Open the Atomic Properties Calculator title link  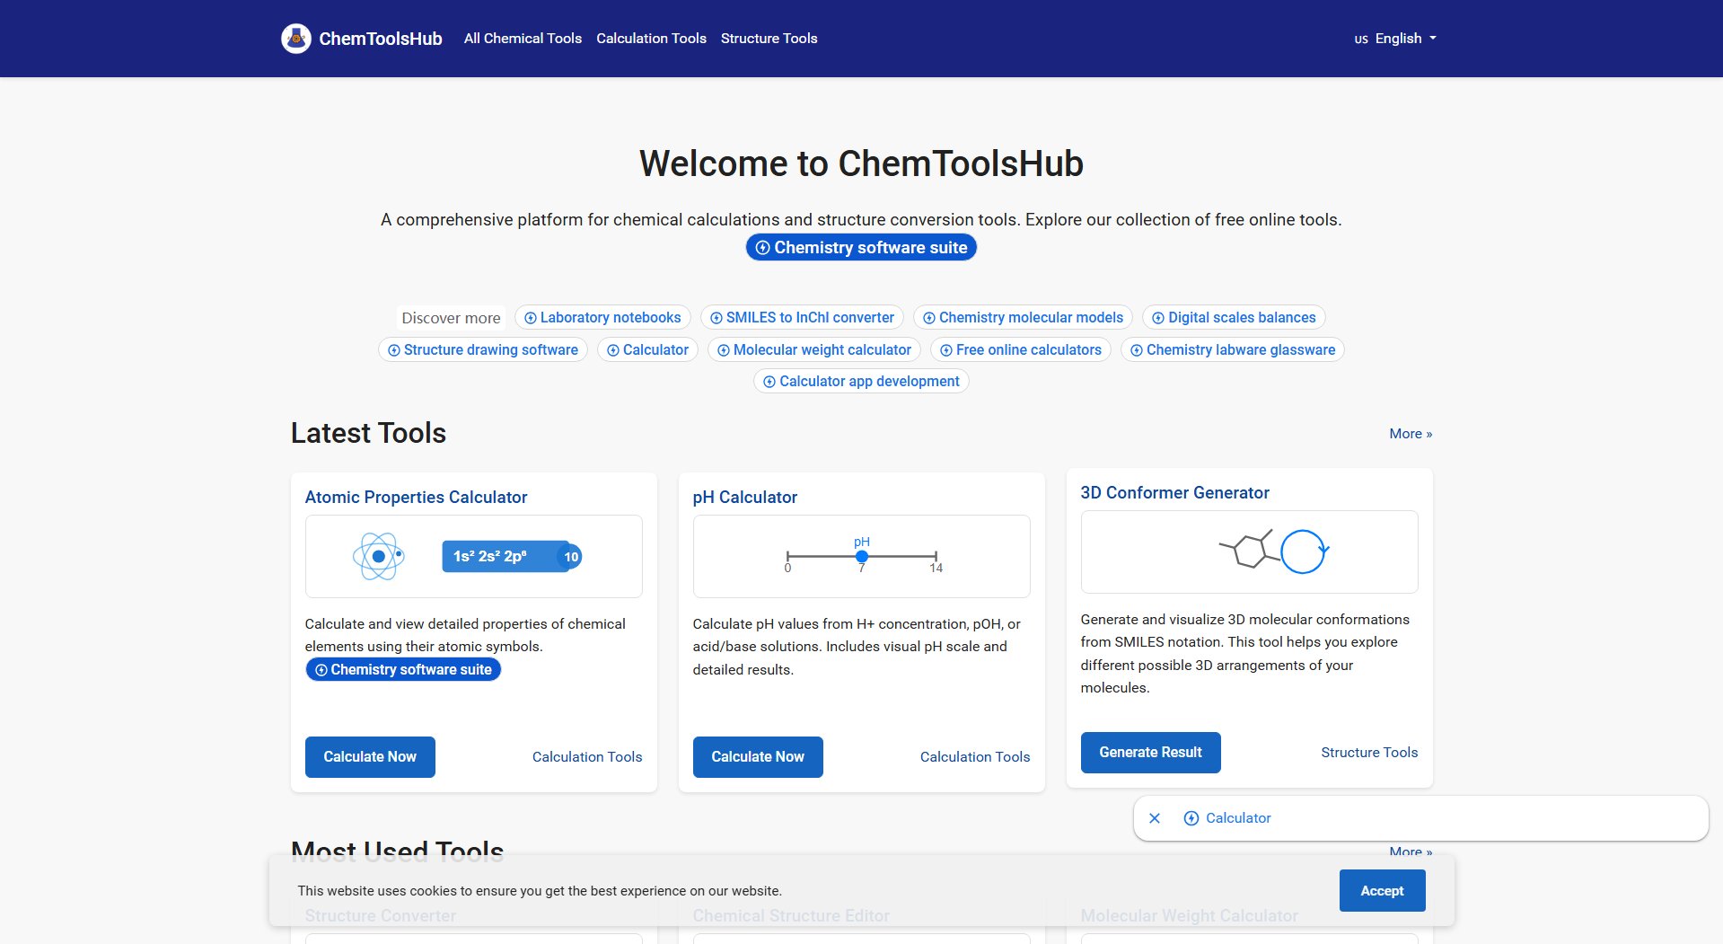pyautogui.click(x=416, y=498)
